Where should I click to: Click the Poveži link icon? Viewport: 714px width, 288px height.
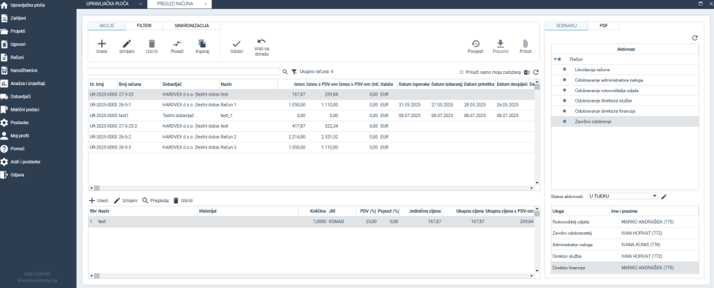click(x=177, y=43)
